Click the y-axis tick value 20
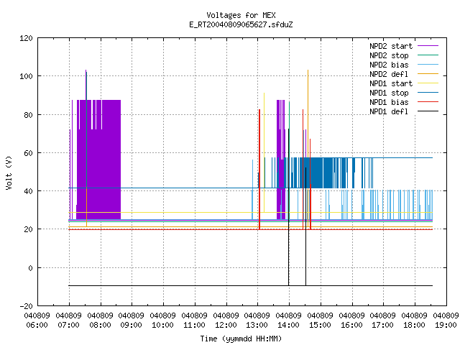This screenshot has width=460, height=345. pos(28,229)
